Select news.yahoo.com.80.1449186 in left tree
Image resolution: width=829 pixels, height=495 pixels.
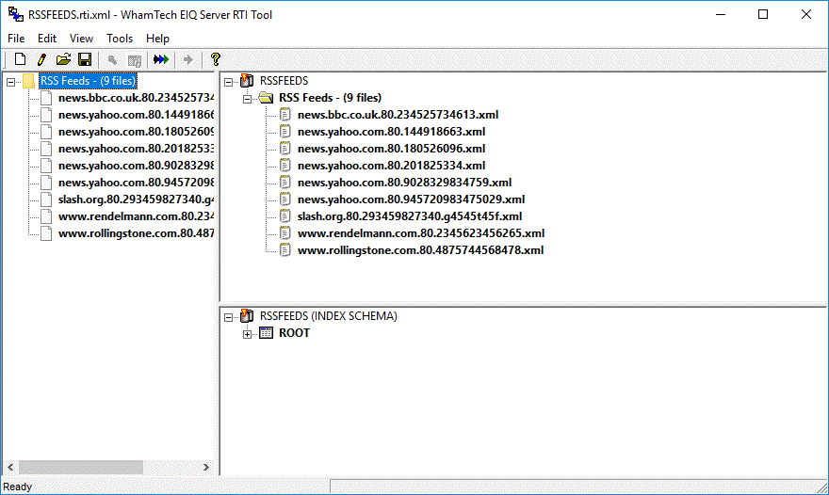click(136, 115)
